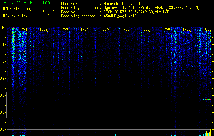Click the 1754 time marker
This screenshot has width=214, height=136.
(85, 29)
